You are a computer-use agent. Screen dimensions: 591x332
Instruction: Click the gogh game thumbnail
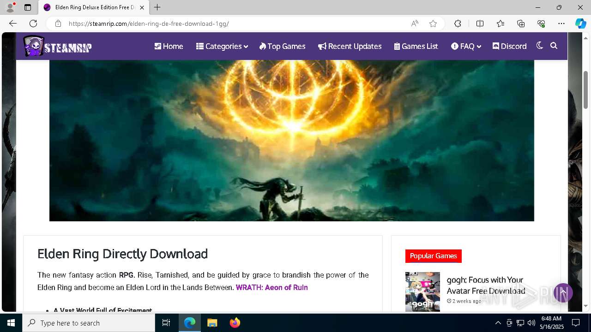422,292
